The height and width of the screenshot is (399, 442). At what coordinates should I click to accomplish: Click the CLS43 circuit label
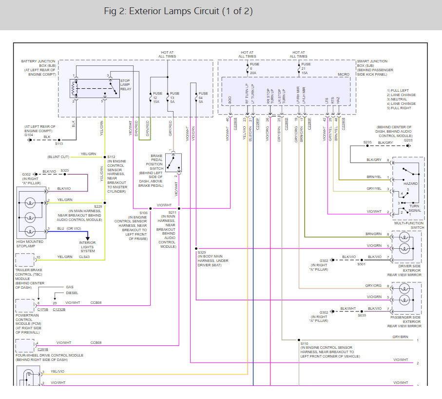pyautogui.click(x=84, y=257)
